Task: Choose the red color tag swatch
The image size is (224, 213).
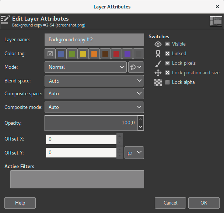Action: [116, 54]
